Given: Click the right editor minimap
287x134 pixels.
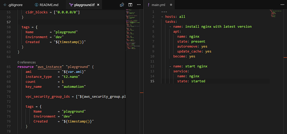Looking at the screenshot, I should coord(276,14).
